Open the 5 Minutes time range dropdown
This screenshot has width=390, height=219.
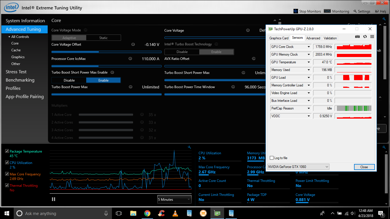pyautogui.click(x=174, y=199)
